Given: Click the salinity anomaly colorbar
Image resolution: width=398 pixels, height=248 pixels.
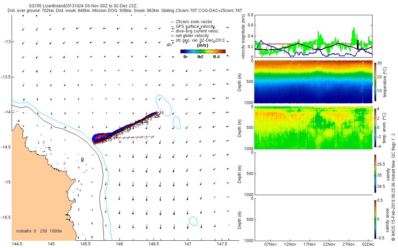Looking at the screenshot, I should (x=375, y=219).
